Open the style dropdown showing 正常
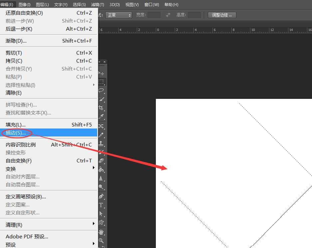 [x=119, y=15]
